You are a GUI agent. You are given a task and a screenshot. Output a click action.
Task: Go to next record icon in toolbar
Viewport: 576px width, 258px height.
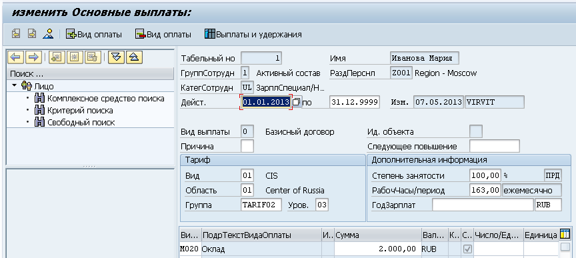[x=32, y=34]
